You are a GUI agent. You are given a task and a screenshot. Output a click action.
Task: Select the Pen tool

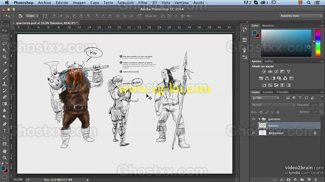4,124
